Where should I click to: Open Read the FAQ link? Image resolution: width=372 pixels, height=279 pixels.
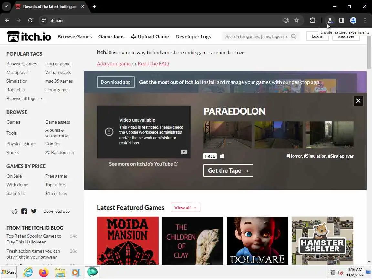[x=153, y=63]
